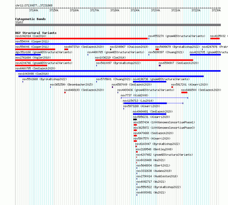Image resolution: width=228 pixels, height=205 pixels.
Task: Click nsv5705601 (Chuang2021) label
Action: tap(114, 79)
